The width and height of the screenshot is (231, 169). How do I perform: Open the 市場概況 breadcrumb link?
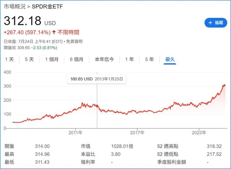coord(15,7)
